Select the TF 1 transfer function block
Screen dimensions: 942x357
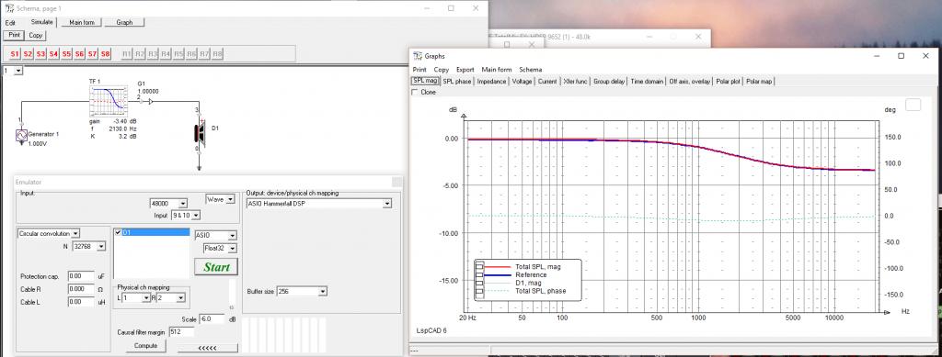point(109,101)
